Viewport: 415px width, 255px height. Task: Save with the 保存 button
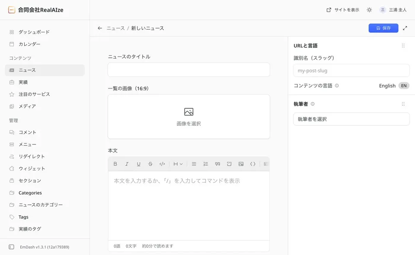(383, 28)
